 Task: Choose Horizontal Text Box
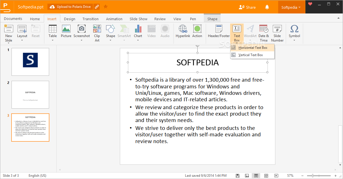[252, 48]
